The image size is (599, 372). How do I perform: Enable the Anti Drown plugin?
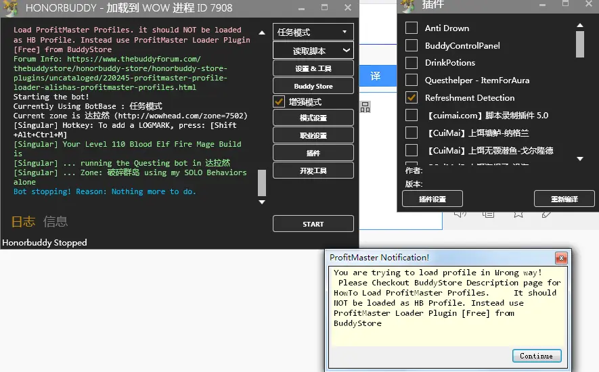(x=412, y=28)
